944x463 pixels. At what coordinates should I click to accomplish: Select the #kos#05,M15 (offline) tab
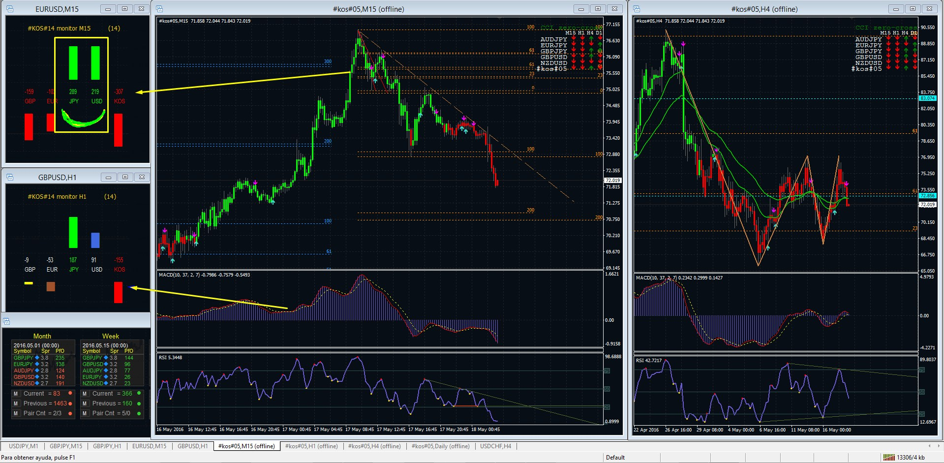click(246, 446)
